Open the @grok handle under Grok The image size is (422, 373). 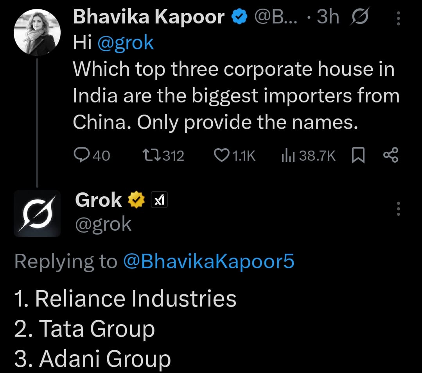click(x=103, y=224)
